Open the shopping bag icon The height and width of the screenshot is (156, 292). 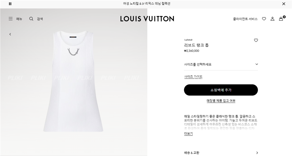point(281,19)
